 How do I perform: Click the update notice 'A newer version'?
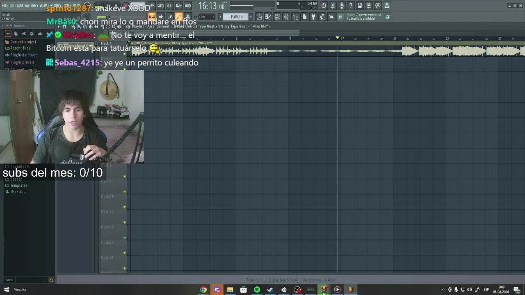click(x=364, y=16)
